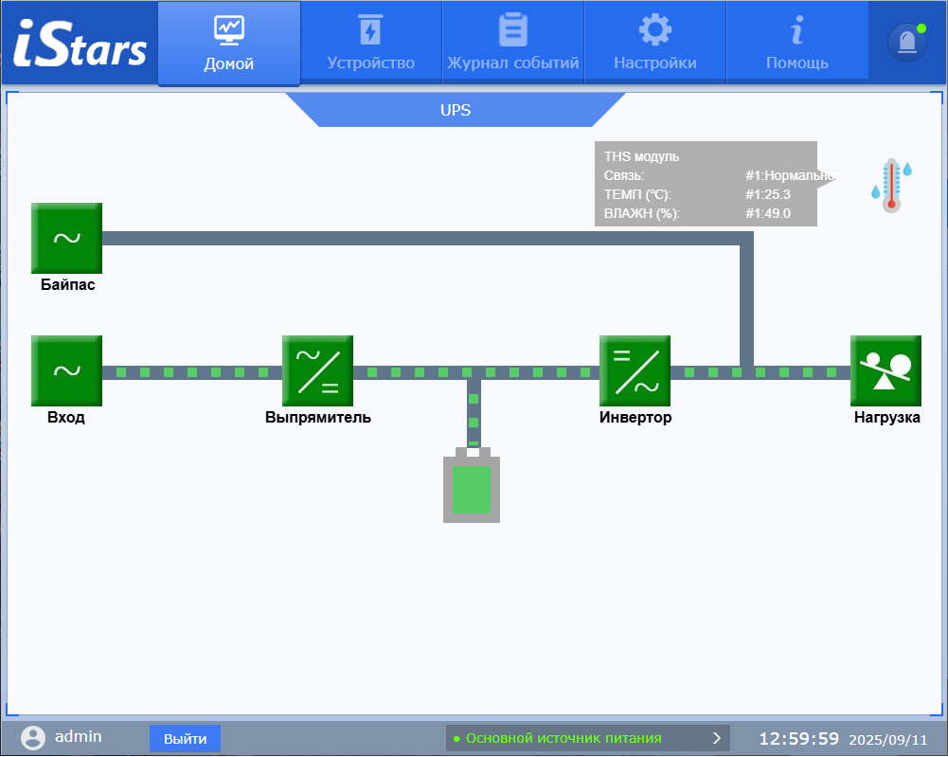
Task: Expand the status message chevron arrow
Action: click(716, 737)
